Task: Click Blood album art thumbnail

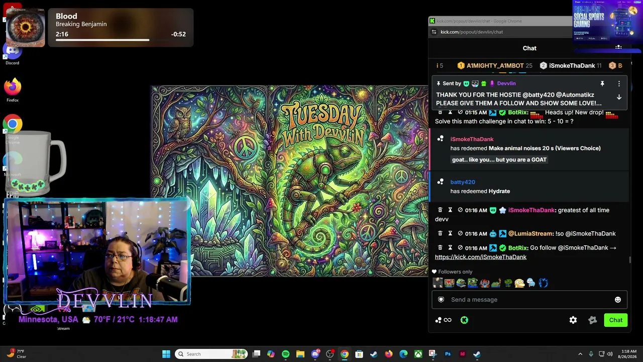Action: [25, 28]
